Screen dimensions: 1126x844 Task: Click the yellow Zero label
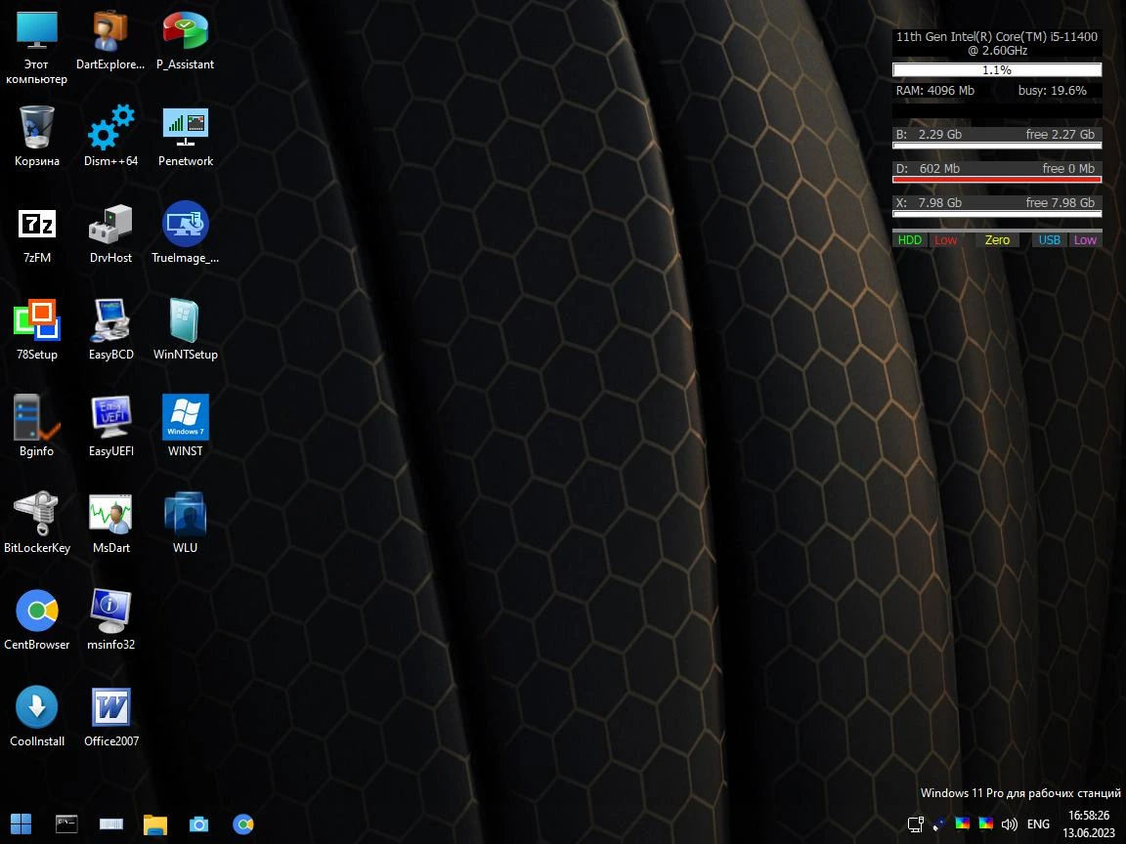[997, 239]
